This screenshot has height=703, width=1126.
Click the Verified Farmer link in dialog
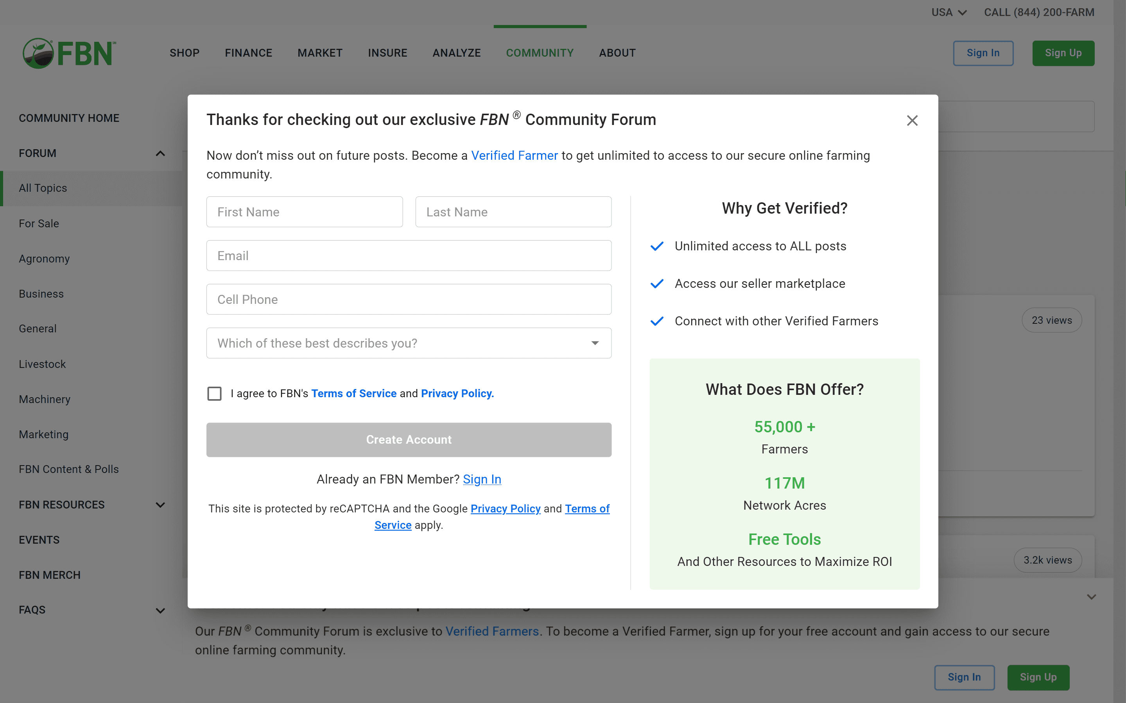[x=514, y=156]
